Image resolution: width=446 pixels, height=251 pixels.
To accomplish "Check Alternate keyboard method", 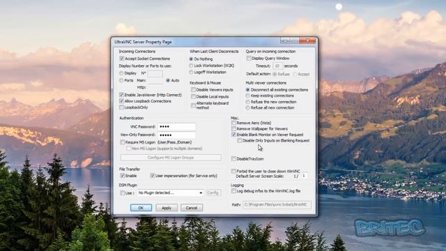I will pyautogui.click(x=193, y=105).
